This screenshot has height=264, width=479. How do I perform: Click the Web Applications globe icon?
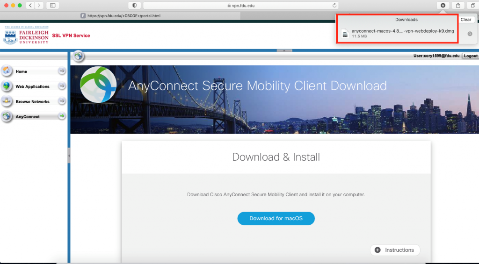7,86
